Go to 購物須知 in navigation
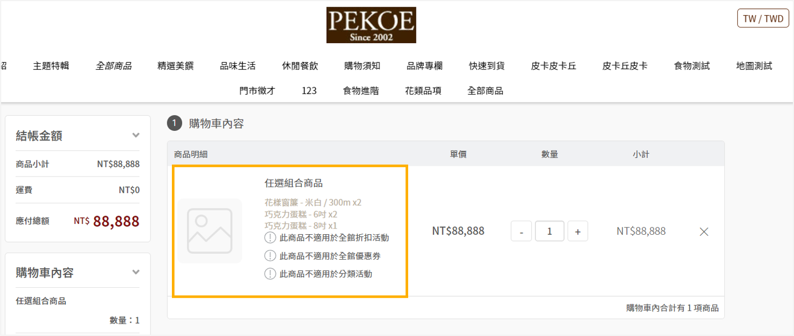This screenshot has width=794, height=336. (x=362, y=66)
